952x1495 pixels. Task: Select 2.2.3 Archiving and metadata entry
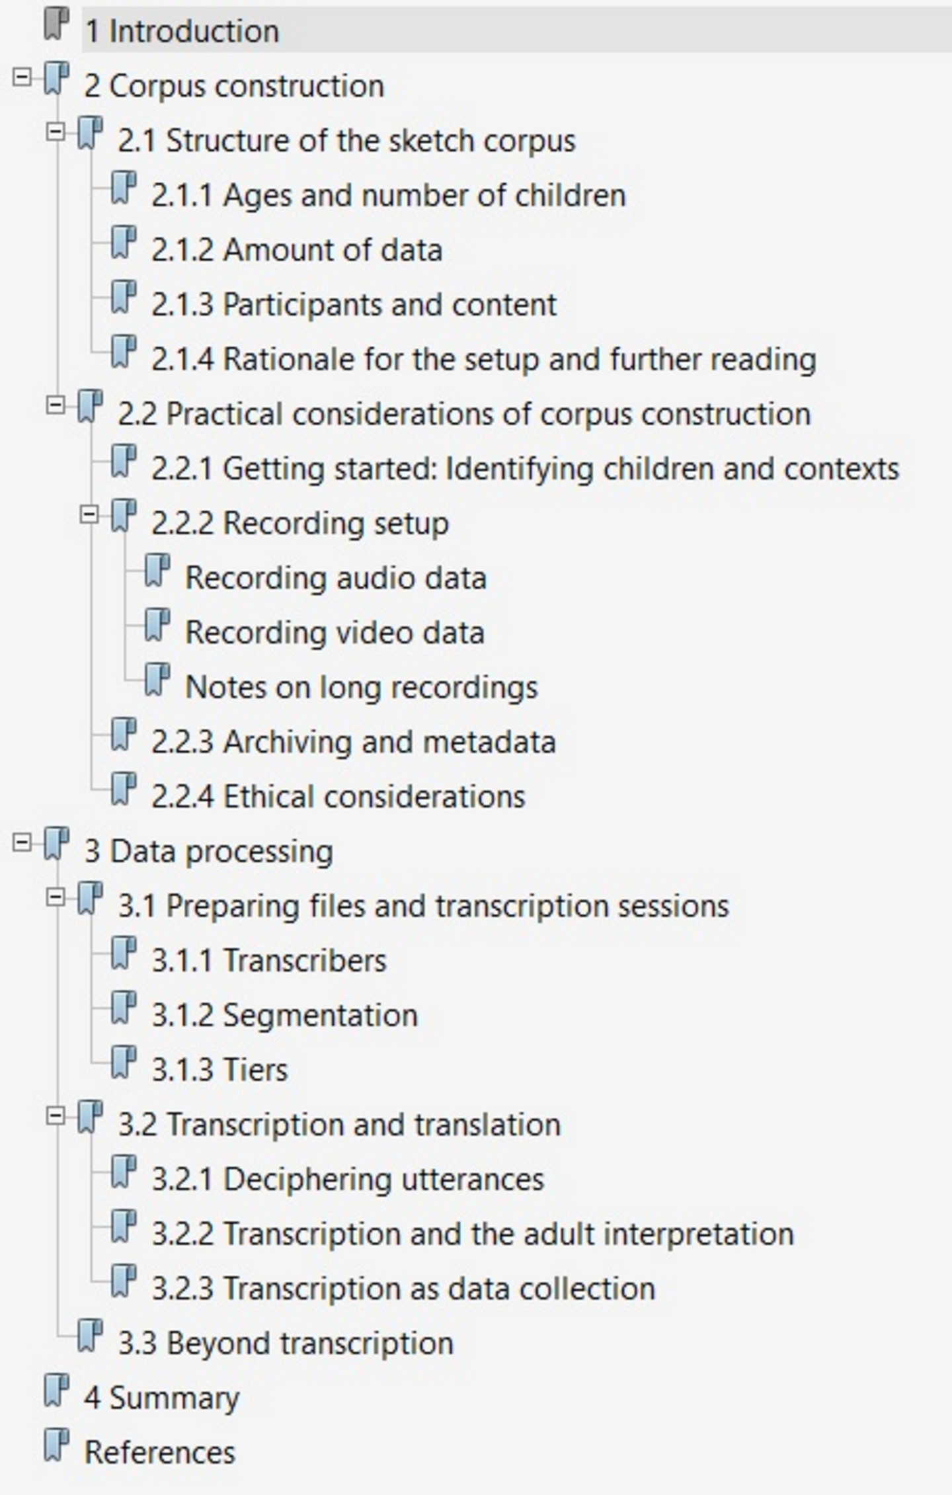click(354, 742)
